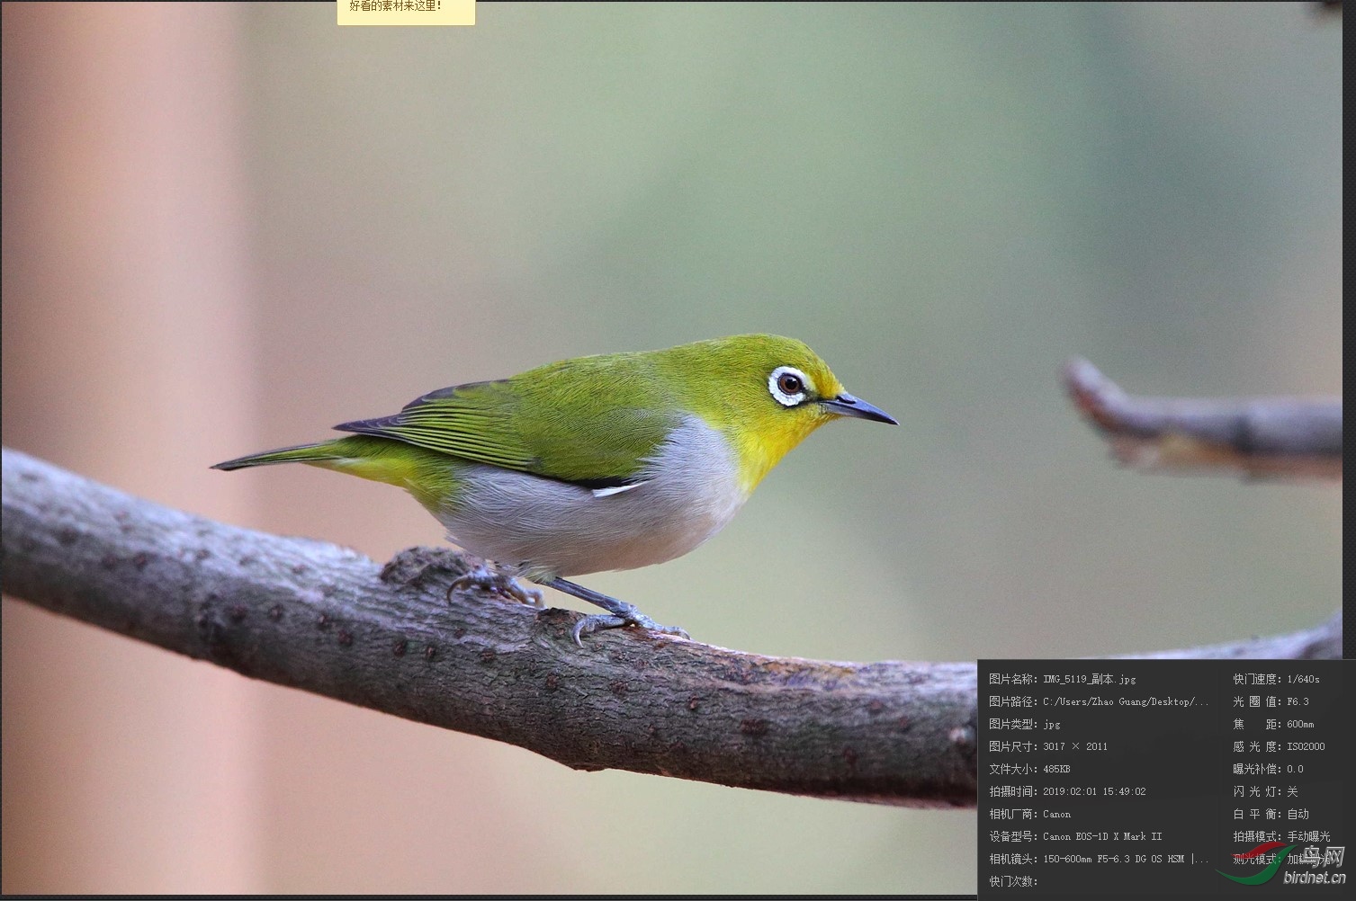1356x901 pixels.
Task: Click the image dimensions 3017 × 2011 text
Action: tap(1075, 746)
